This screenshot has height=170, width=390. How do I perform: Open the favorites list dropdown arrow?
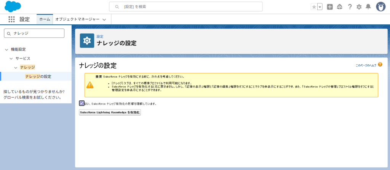320,7
